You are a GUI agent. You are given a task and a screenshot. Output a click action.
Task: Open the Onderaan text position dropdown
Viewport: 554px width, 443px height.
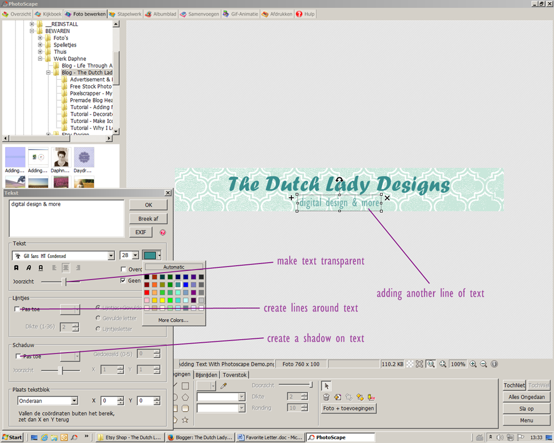pos(74,400)
